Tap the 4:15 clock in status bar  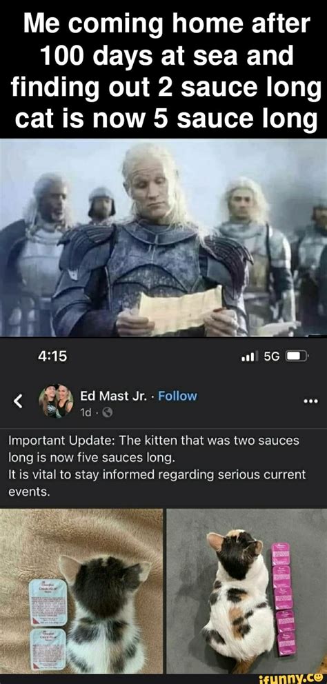tap(52, 356)
